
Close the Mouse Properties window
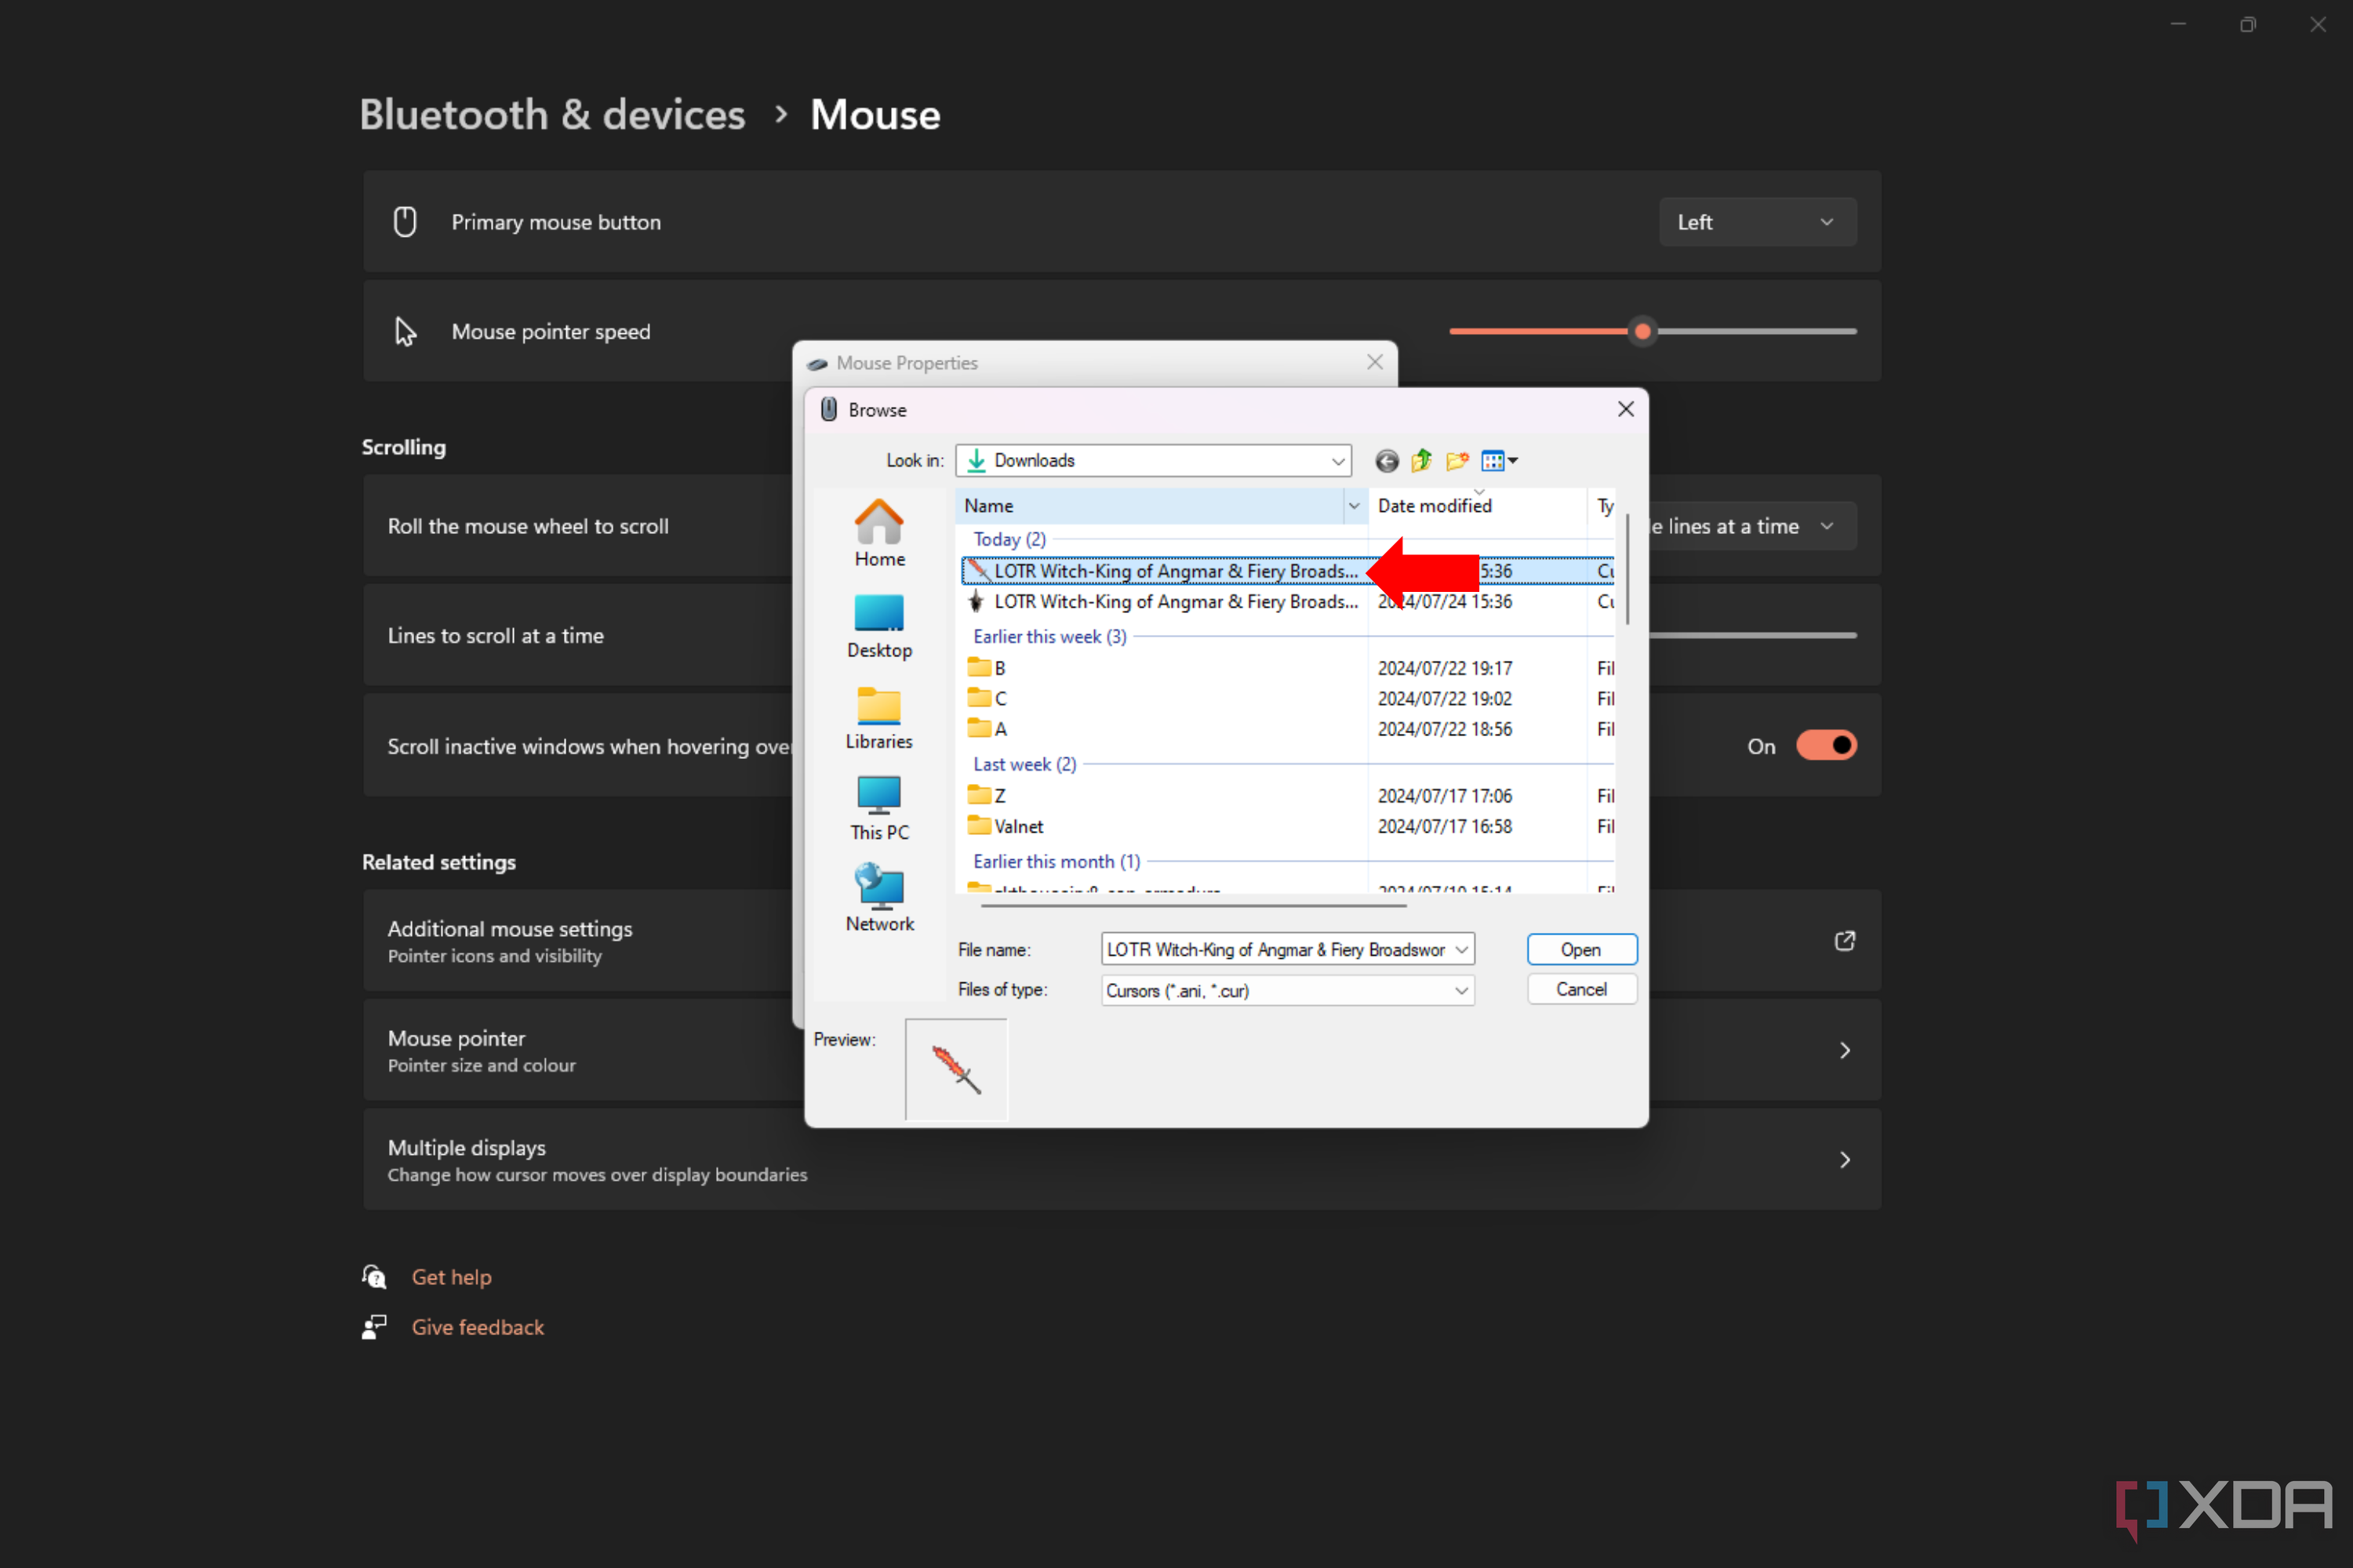(x=1375, y=362)
